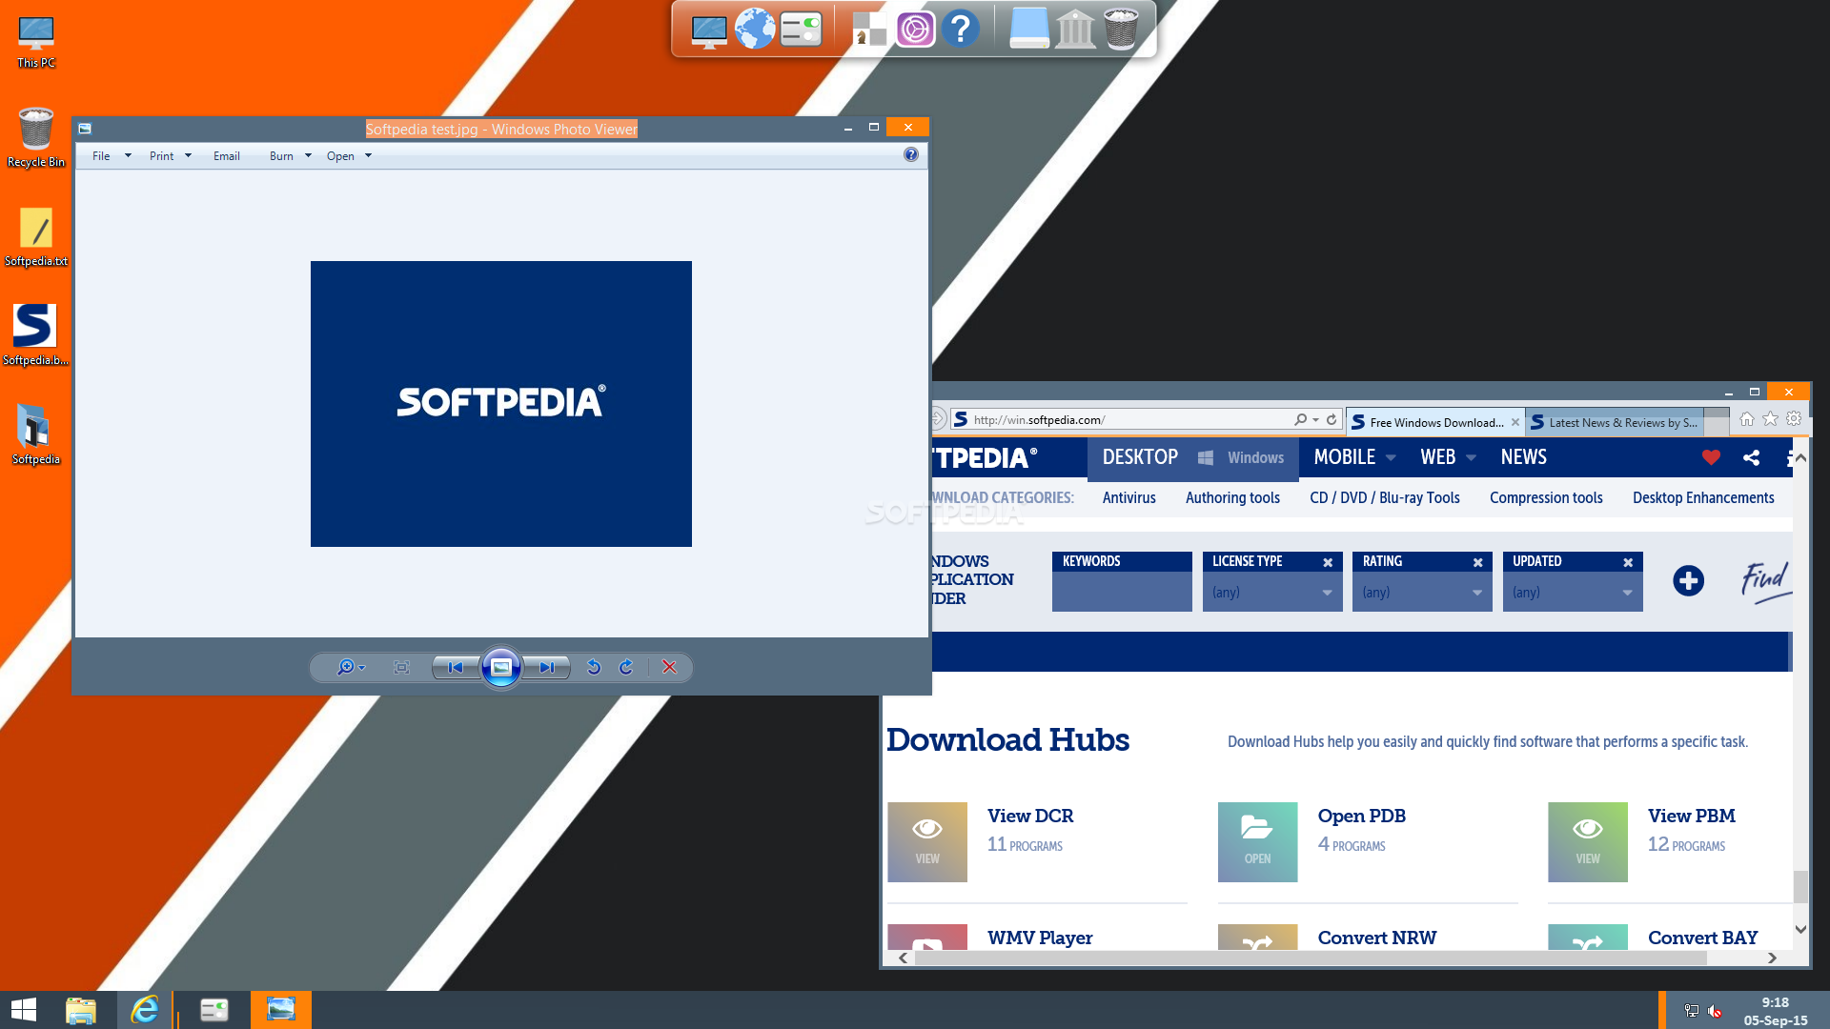Open the File menu in Photo Viewer

(x=112, y=156)
